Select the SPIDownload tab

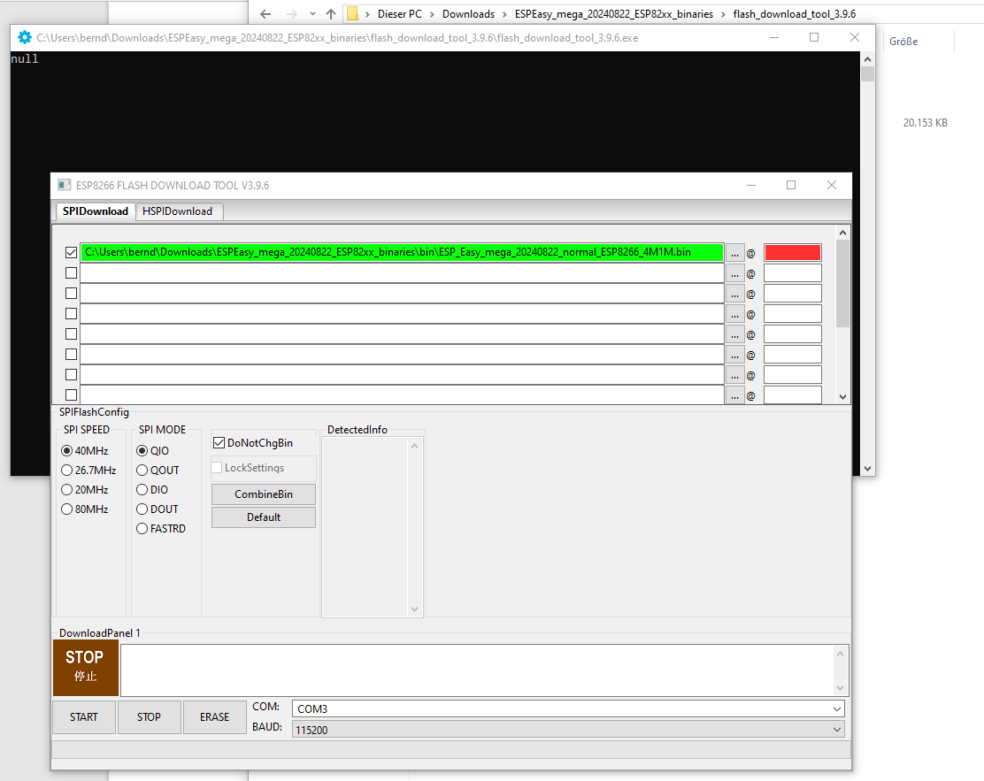click(x=96, y=211)
